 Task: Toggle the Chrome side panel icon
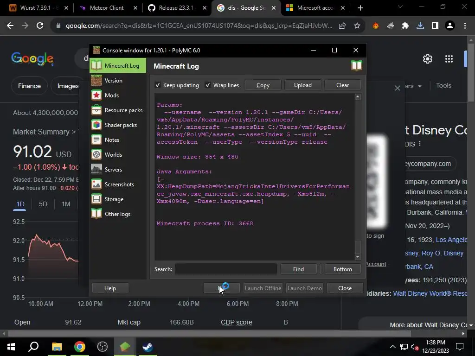(x=435, y=26)
